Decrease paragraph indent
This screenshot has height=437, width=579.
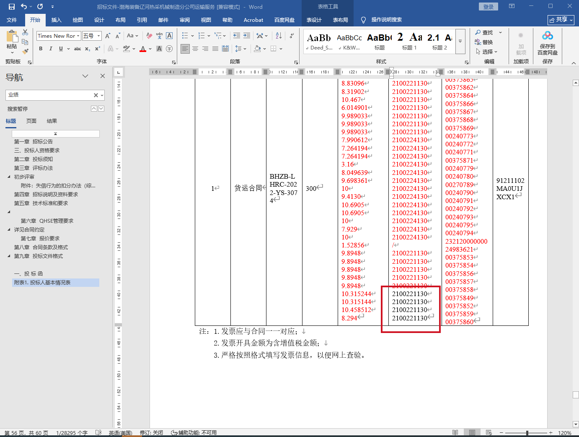pos(237,36)
